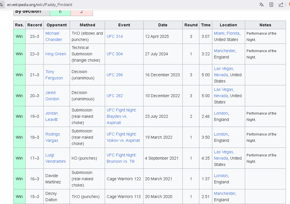Click the Date column header

pos(163,25)
